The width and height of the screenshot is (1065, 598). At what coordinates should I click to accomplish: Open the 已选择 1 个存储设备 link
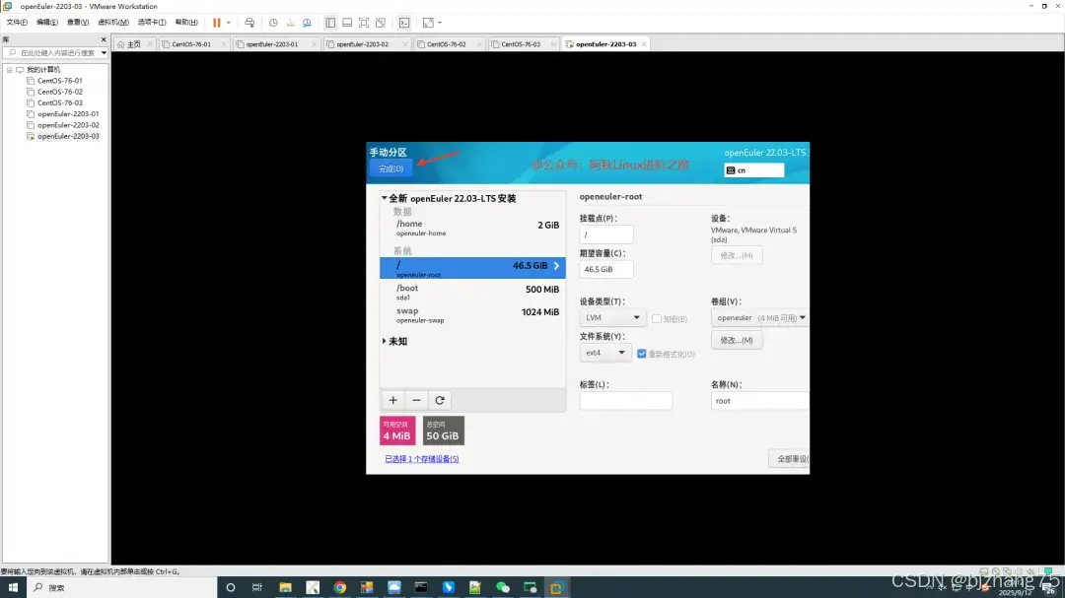[421, 459]
